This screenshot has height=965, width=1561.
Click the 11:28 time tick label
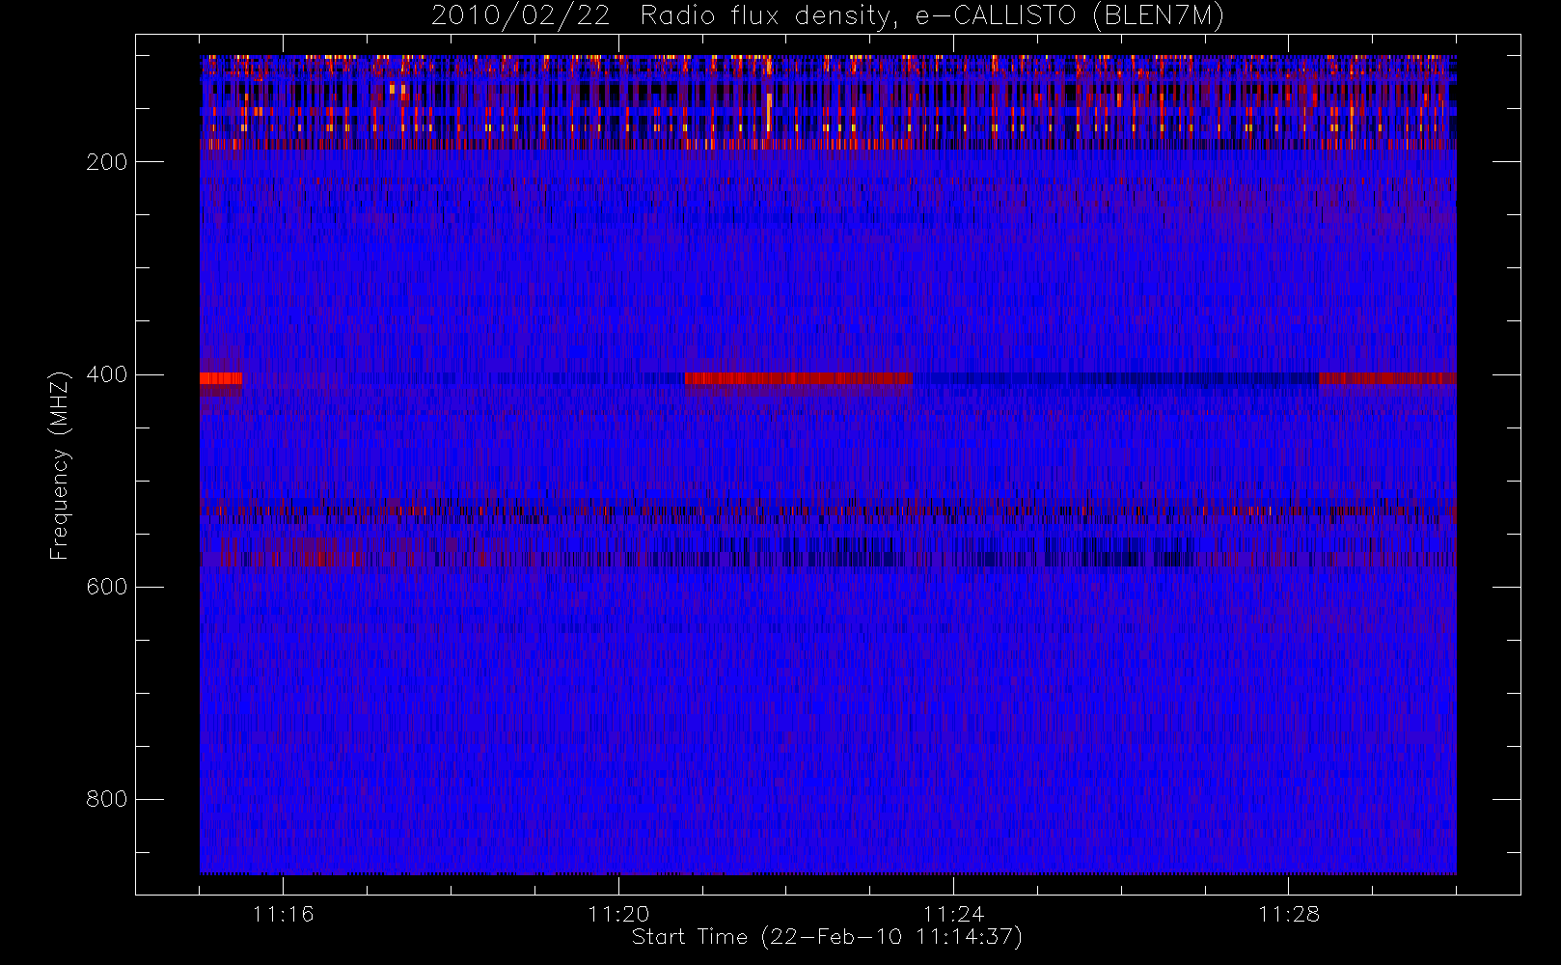tap(1288, 914)
